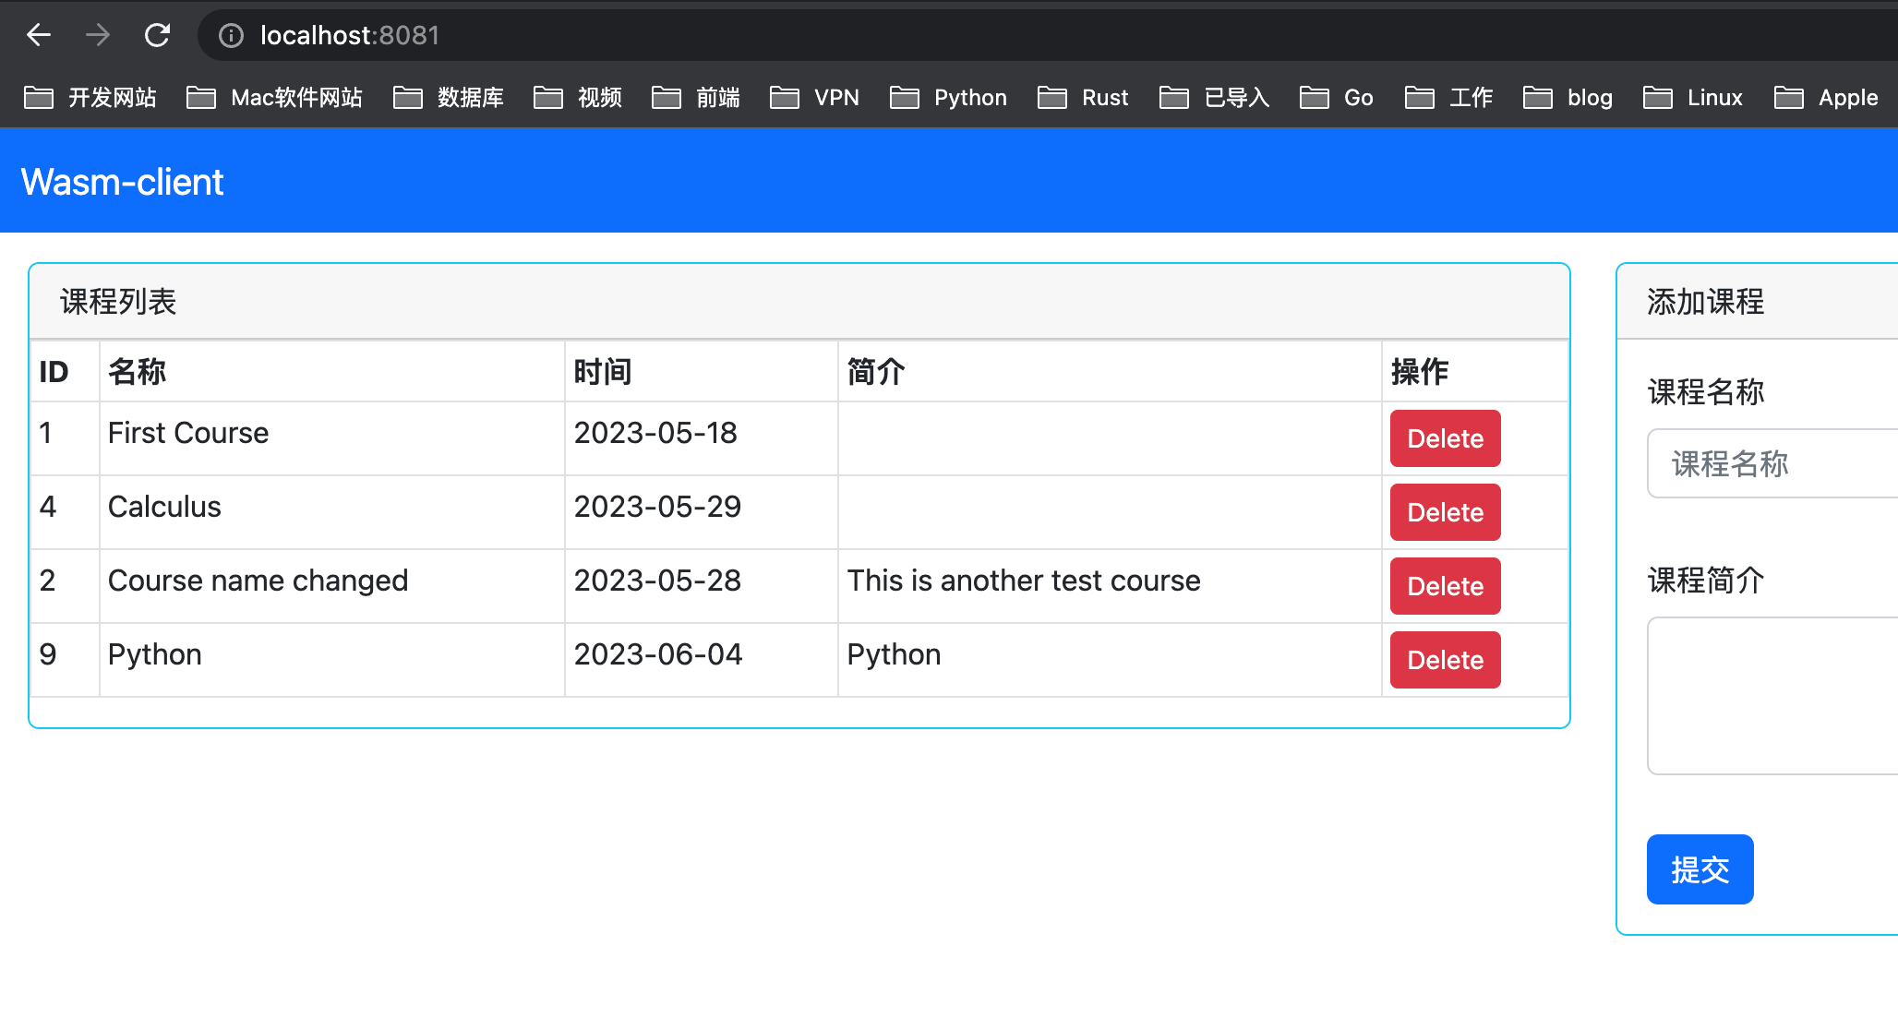This screenshot has height=1030, width=1898.
Task: Open the Linux bookmark folder
Action: [1693, 97]
